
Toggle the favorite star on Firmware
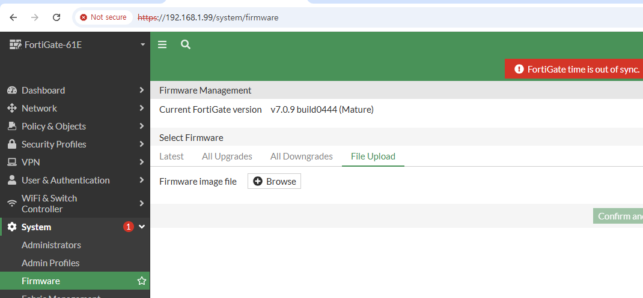tap(141, 281)
